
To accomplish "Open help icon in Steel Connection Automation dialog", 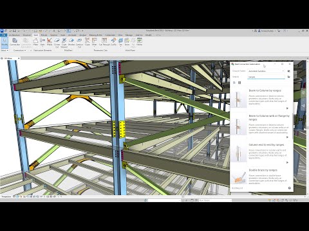I will [290, 188].
